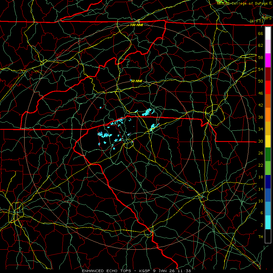Image resolution: width=273 pixels, height=273 pixels.
Task: Click the light blue 10 color band
Action: [268, 208]
